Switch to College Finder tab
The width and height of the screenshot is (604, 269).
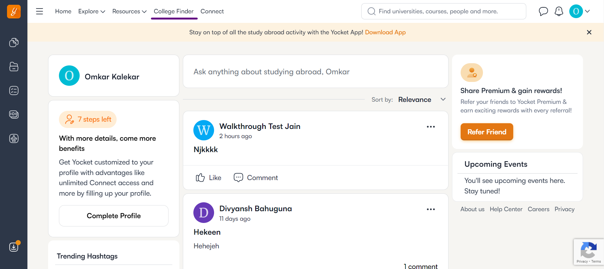pos(174,11)
